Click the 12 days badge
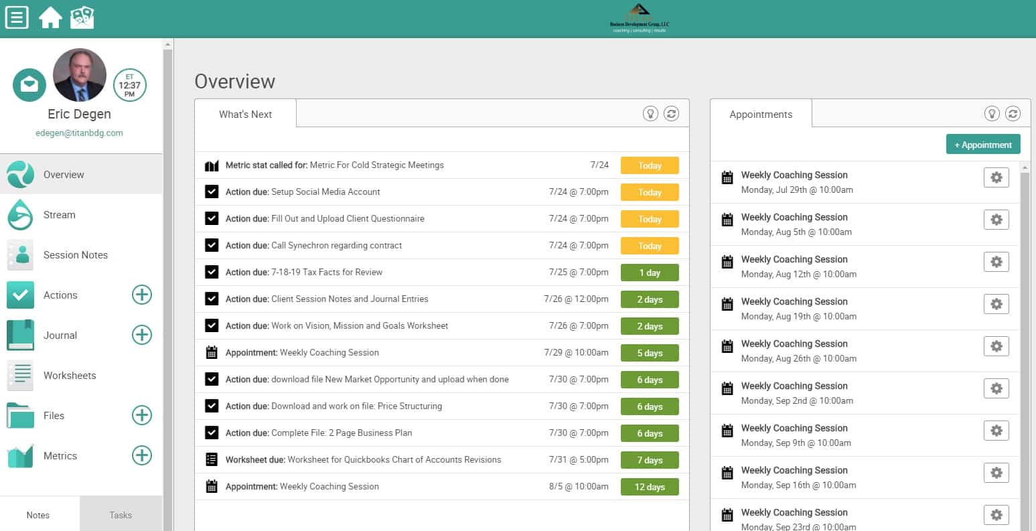The width and height of the screenshot is (1036, 531). (650, 487)
